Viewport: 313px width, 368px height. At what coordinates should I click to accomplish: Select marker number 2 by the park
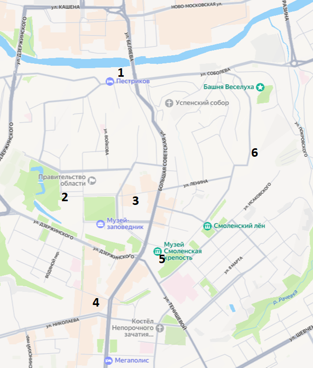click(x=65, y=197)
